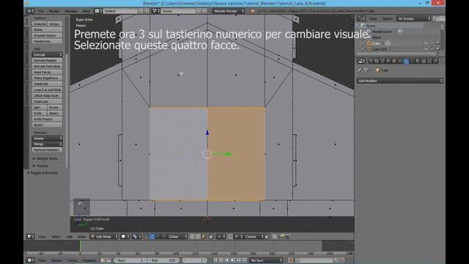Toggle 3D manipulator widget button

point(147,236)
